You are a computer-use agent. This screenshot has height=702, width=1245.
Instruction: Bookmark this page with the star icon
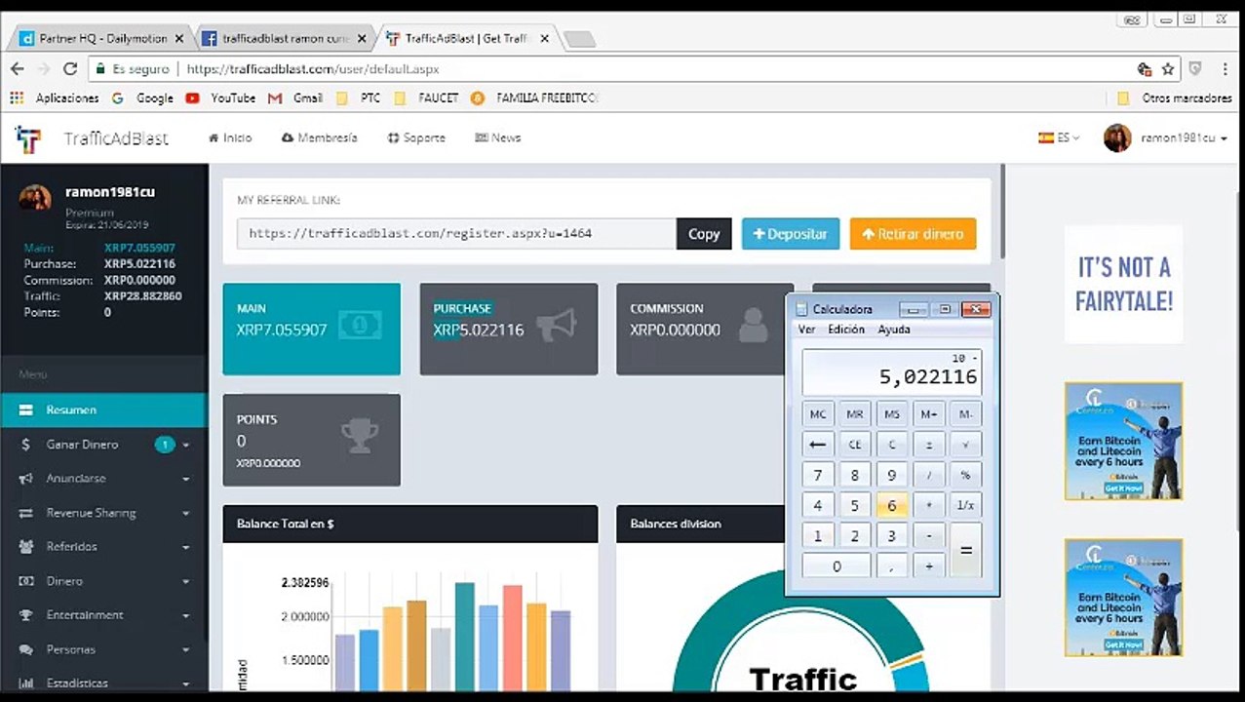pyautogui.click(x=1168, y=69)
